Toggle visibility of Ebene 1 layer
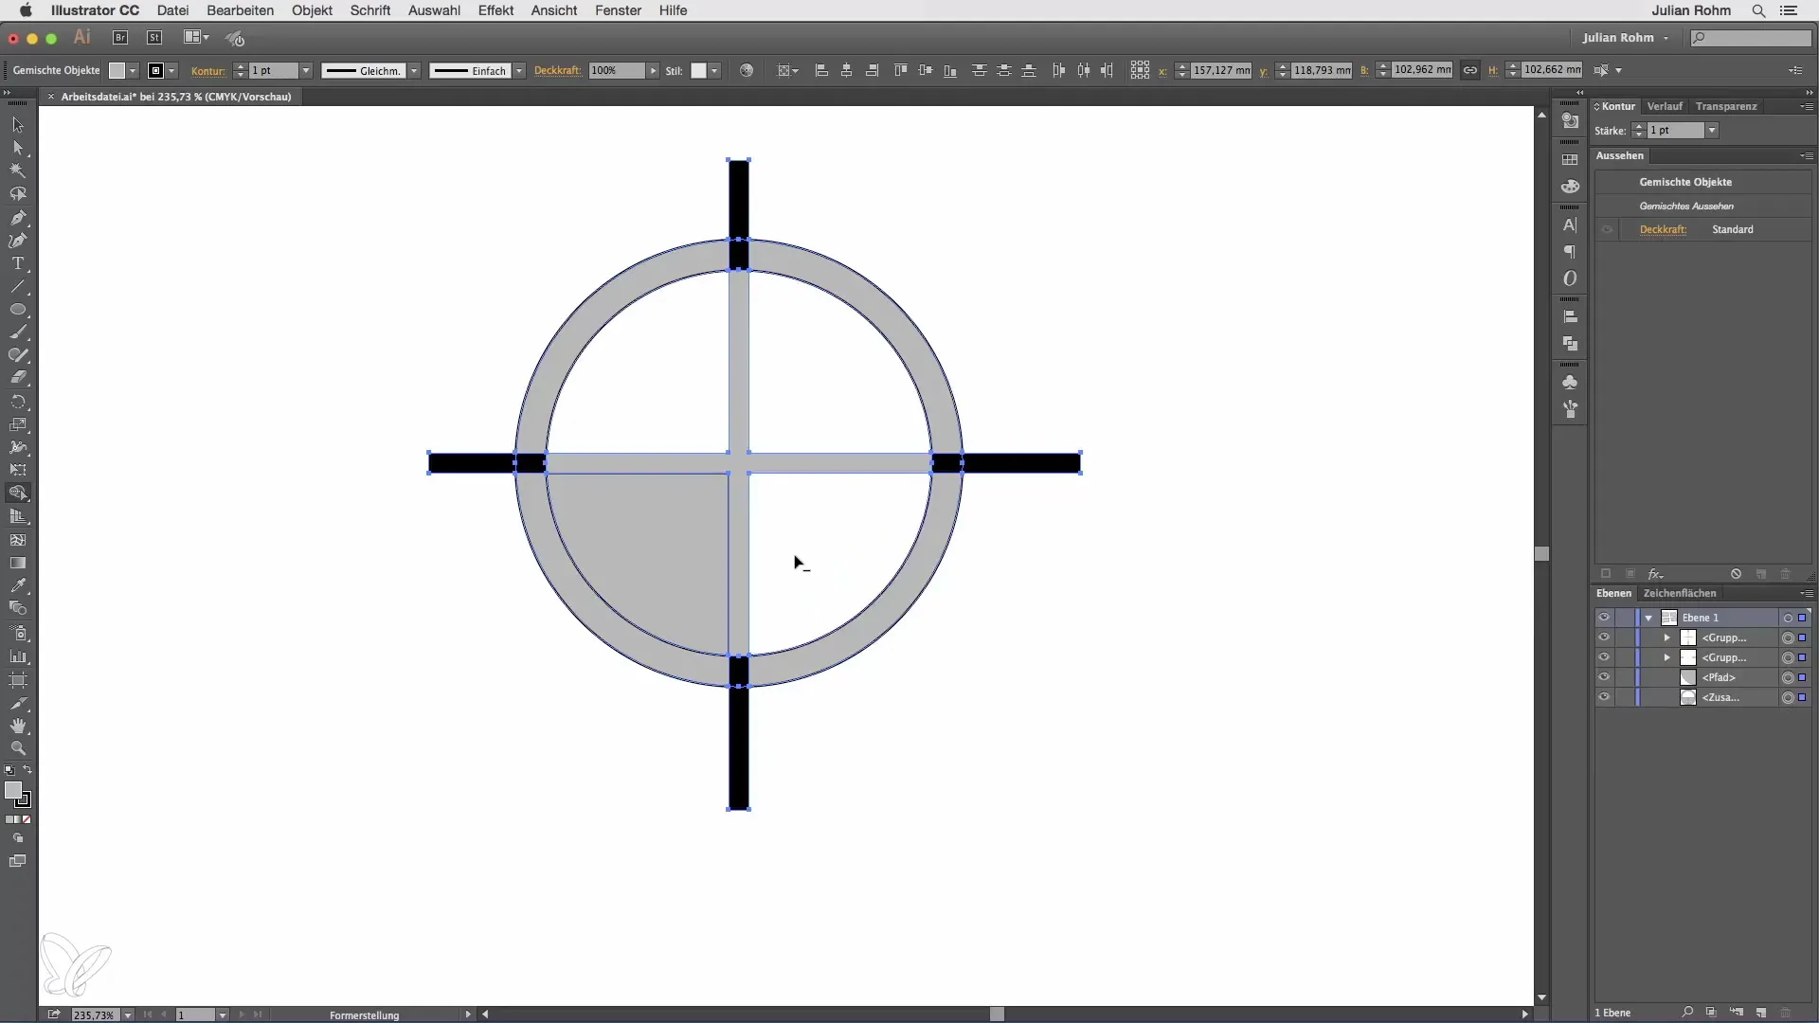 (x=1603, y=618)
